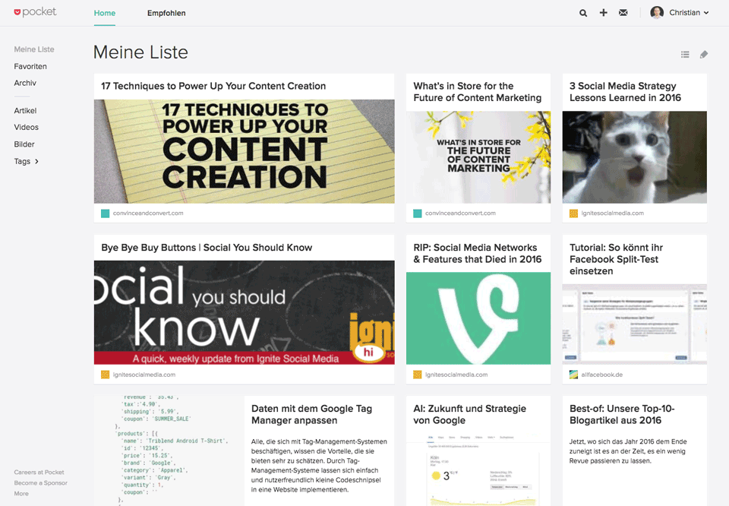The width and height of the screenshot is (729, 506).
Task: Click the allfacebook.de favicon icon
Action: (x=574, y=375)
